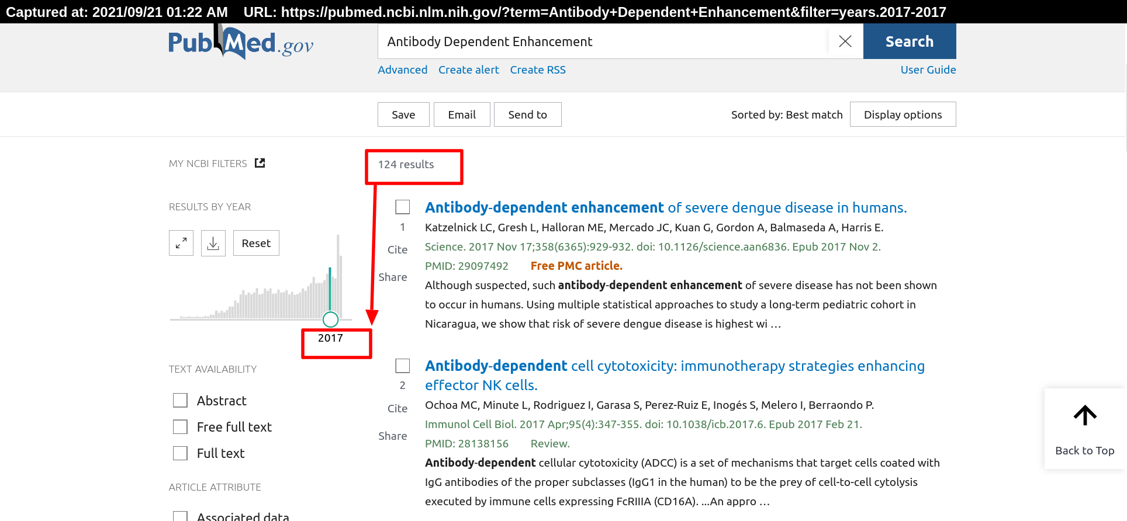Click the '124 results' count text
Viewport: 1127px width, 521px height.
(406, 165)
